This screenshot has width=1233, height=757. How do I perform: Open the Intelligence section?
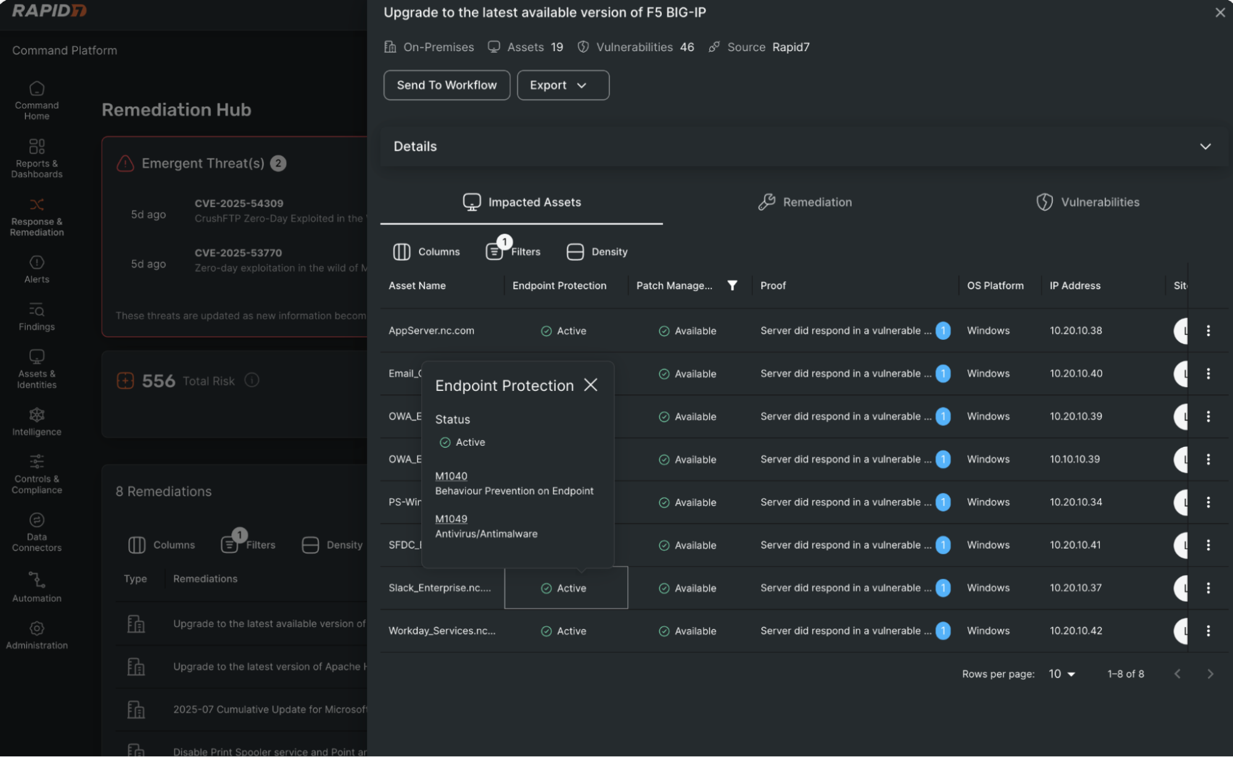click(x=36, y=420)
